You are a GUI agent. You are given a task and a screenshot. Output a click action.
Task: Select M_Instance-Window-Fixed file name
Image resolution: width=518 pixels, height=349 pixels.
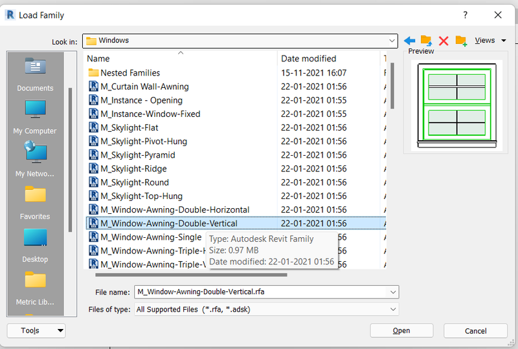150,114
